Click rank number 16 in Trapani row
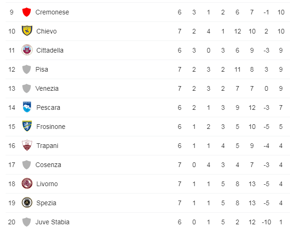Viewport: 290px width, 235px height. (x=12, y=146)
